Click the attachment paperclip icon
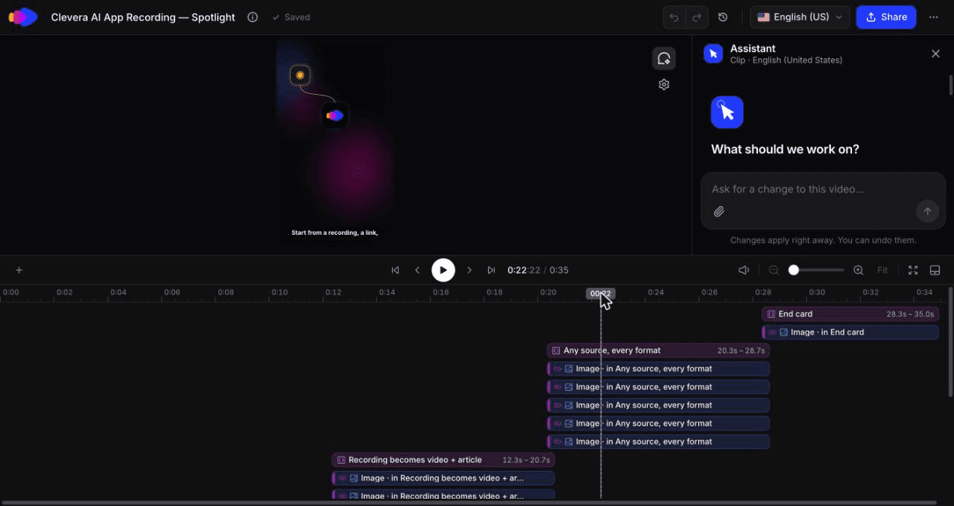 tap(719, 211)
